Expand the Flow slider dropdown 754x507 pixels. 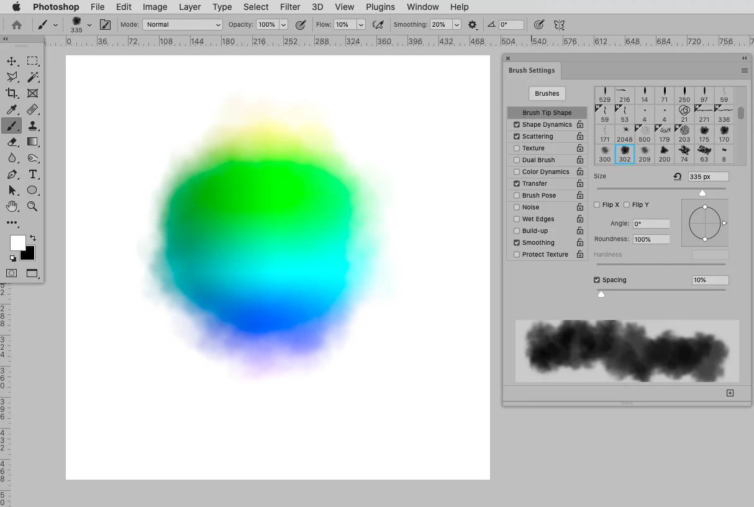pos(361,25)
